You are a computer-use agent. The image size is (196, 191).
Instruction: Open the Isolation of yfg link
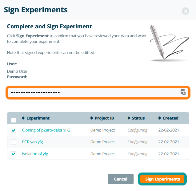(x=35, y=154)
